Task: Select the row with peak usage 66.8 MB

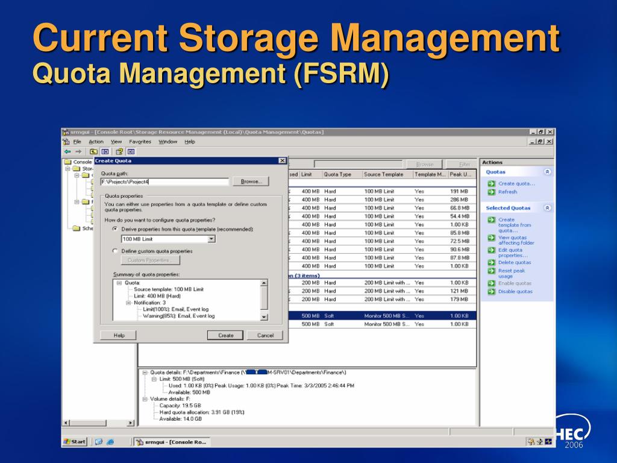Action: 381,208
